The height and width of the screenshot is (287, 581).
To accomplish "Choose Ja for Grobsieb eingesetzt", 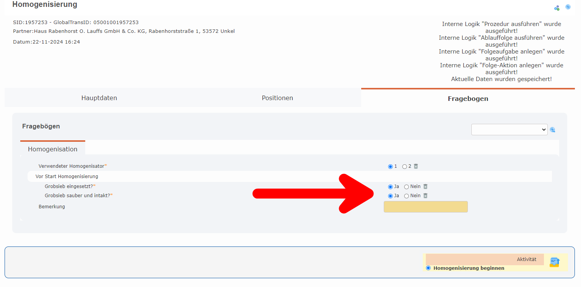I will coord(390,187).
